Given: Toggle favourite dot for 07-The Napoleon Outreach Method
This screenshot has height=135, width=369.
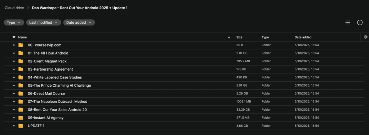Looking at the screenshot, I should point(14,102).
